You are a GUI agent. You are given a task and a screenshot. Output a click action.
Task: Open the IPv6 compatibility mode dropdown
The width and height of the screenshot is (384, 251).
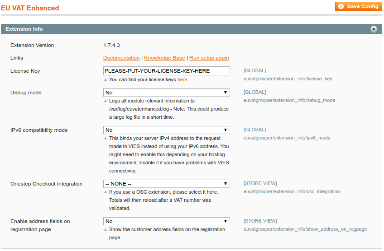(x=167, y=130)
